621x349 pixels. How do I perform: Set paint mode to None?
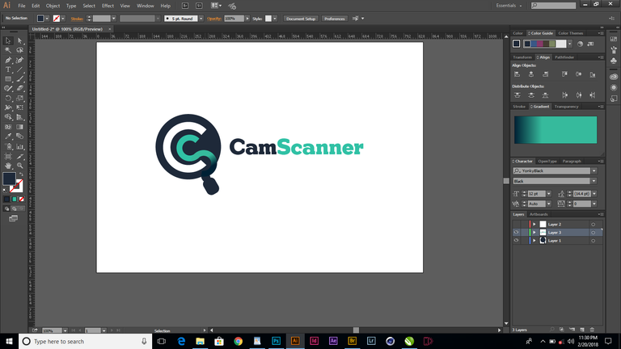21,199
